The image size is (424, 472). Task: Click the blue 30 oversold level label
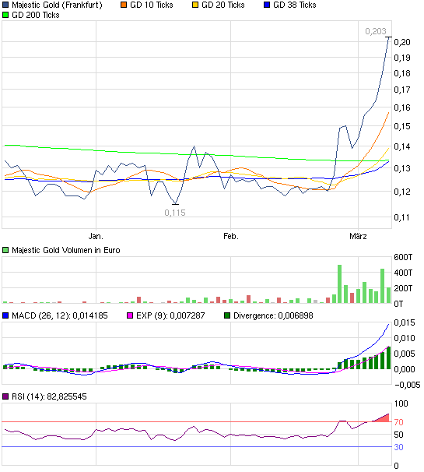coord(399,447)
